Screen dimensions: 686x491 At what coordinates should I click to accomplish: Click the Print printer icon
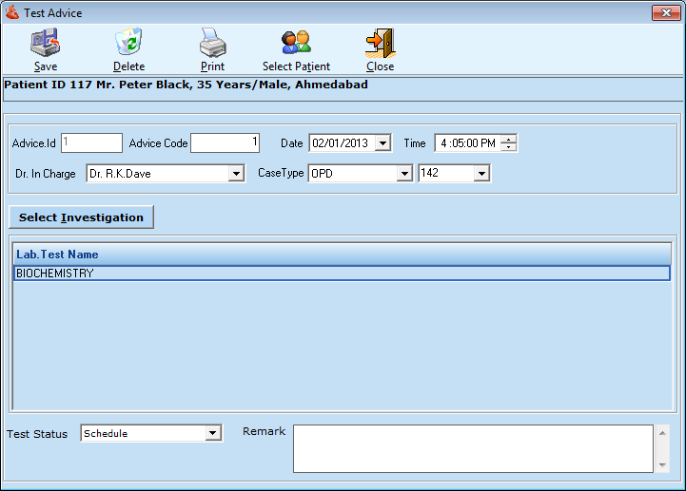tap(212, 44)
